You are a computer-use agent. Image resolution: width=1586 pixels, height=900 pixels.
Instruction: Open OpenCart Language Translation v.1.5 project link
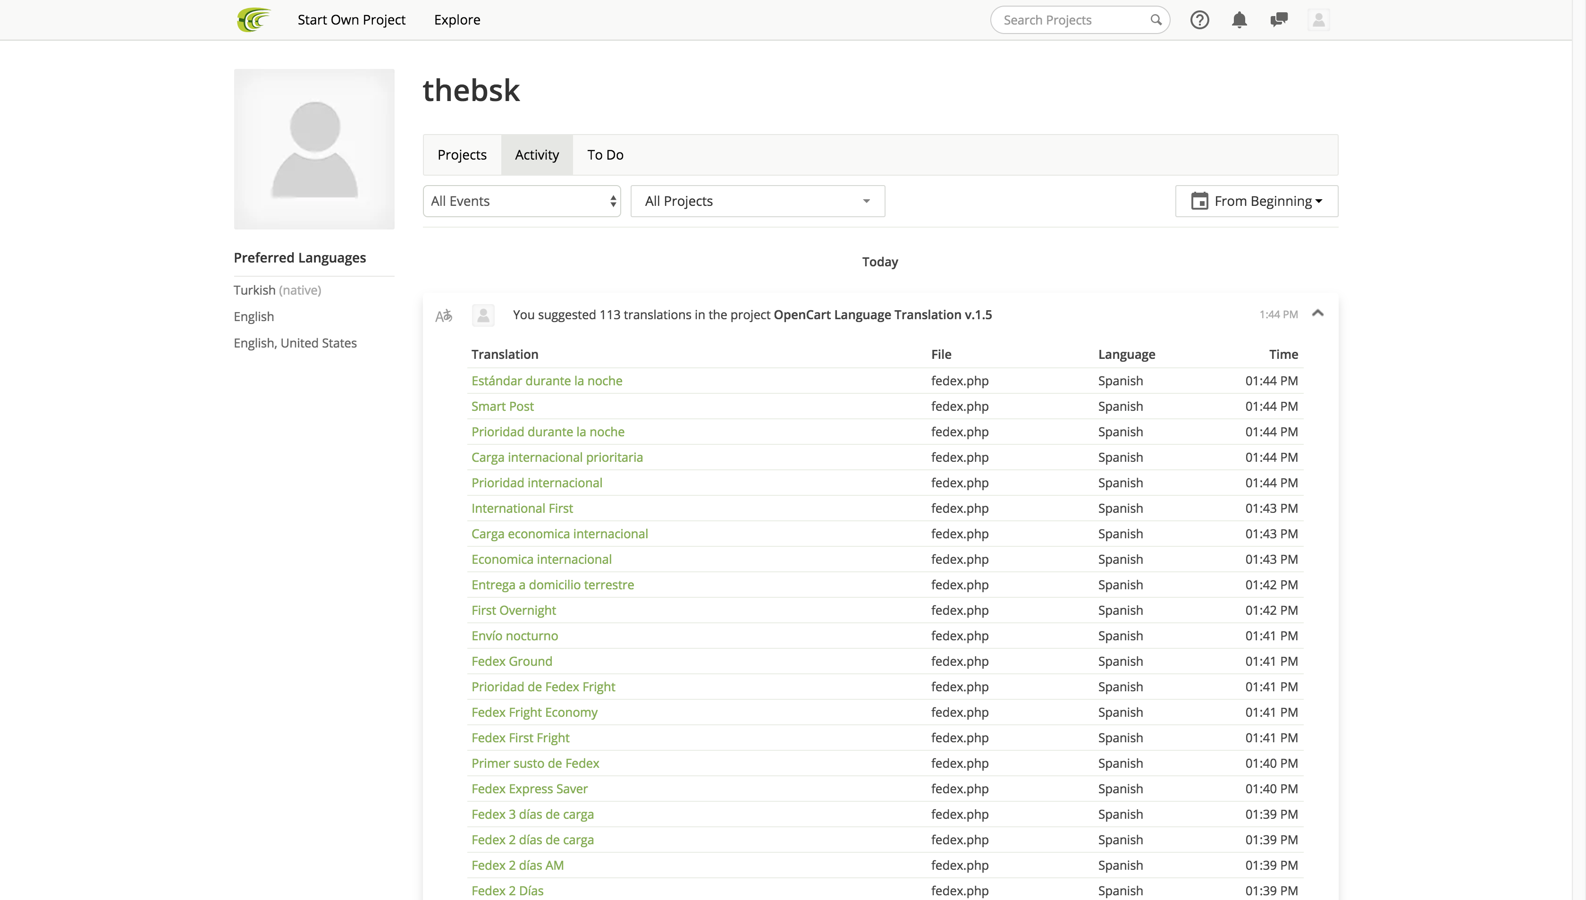[882, 314]
